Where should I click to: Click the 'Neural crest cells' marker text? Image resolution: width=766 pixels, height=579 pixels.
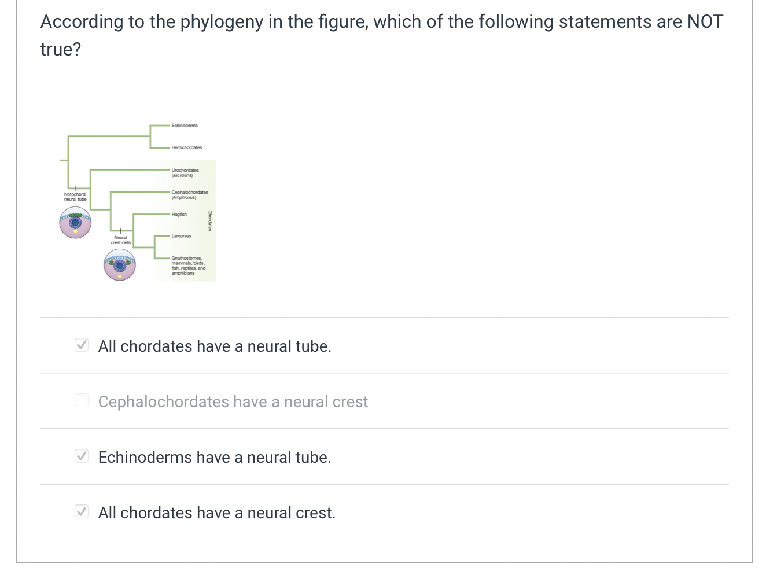point(121,240)
